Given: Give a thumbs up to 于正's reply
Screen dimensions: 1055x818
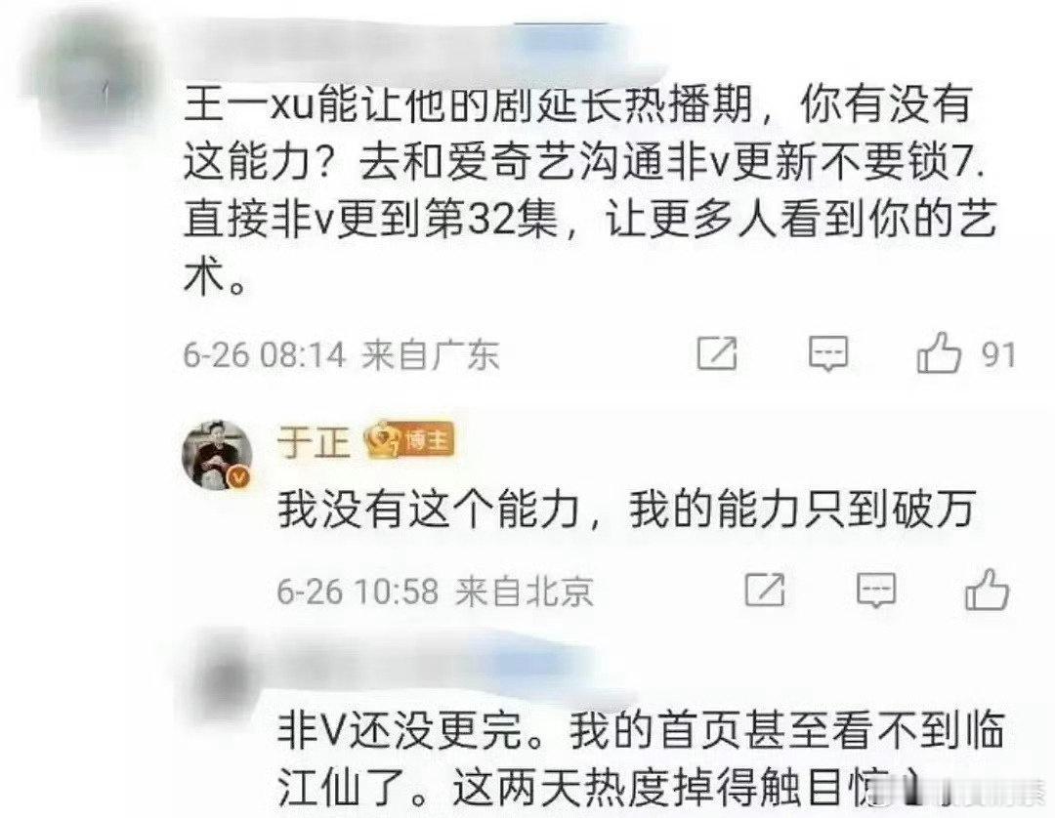Looking at the screenshot, I should click(x=987, y=589).
